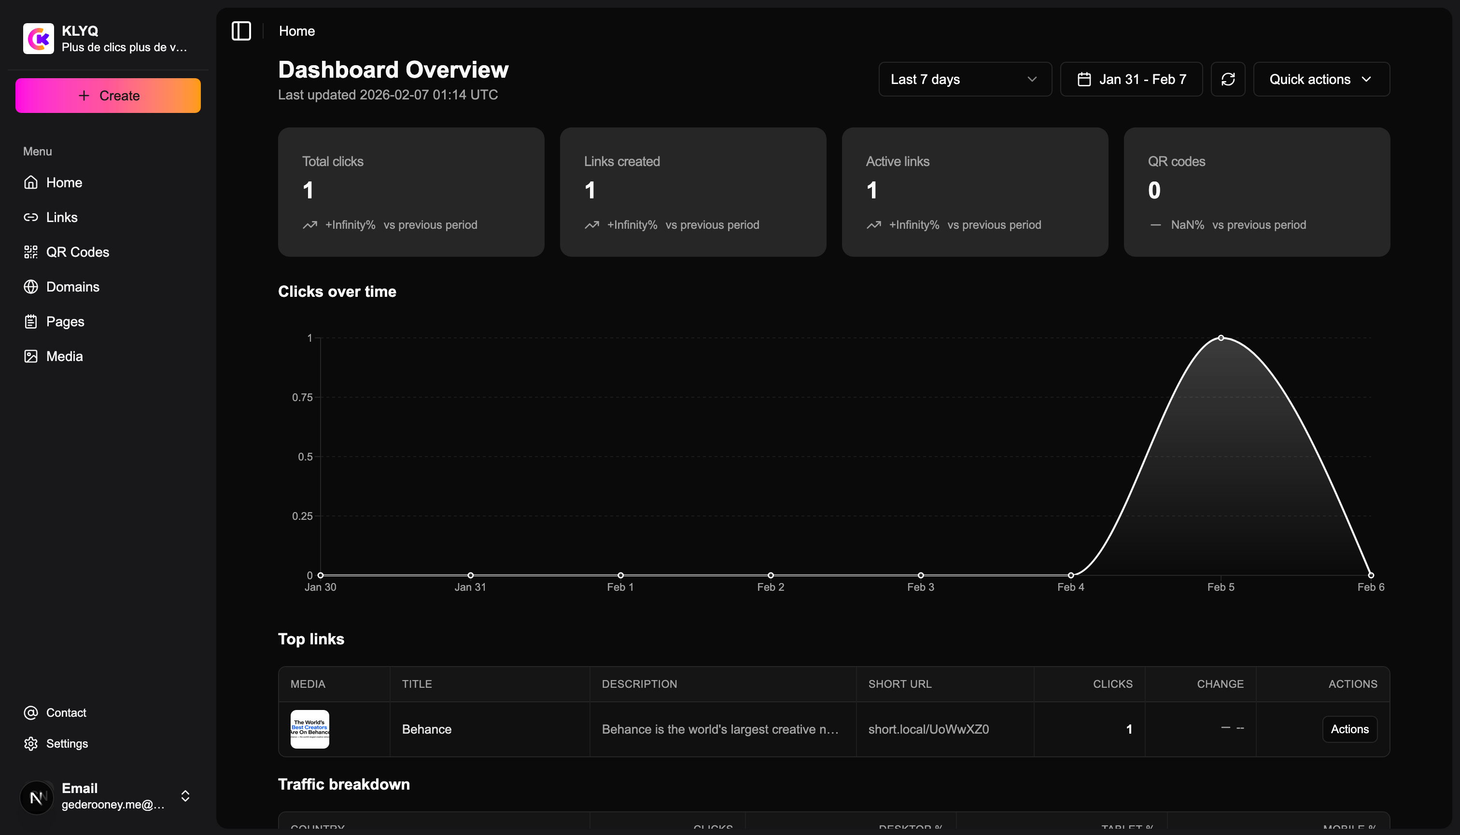This screenshot has height=835, width=1460.
Task: Select the Feb 5 peak marker on the chart
Action: [x=1221, y=337]
